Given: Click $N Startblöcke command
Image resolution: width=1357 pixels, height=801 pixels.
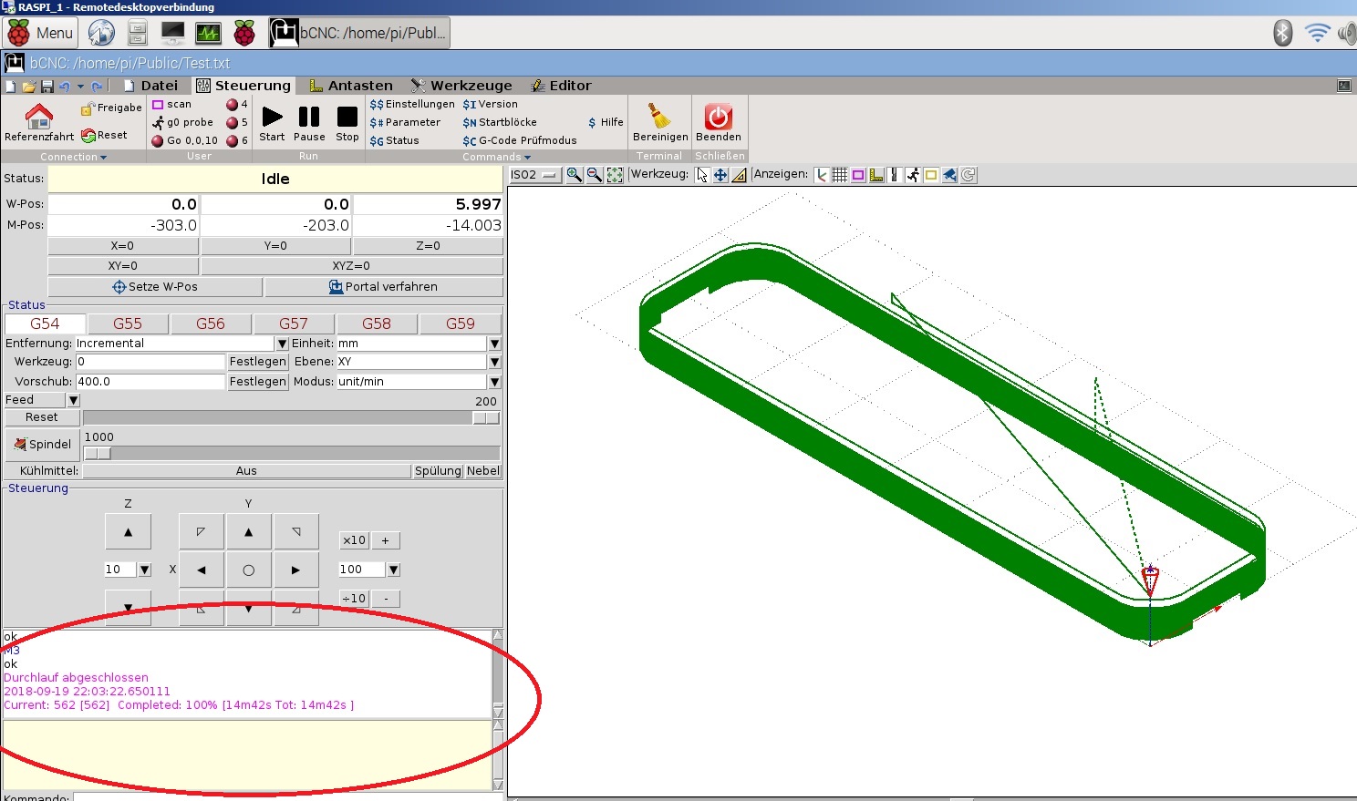Looking at the screenshot, I should click(x=500, y=122).
